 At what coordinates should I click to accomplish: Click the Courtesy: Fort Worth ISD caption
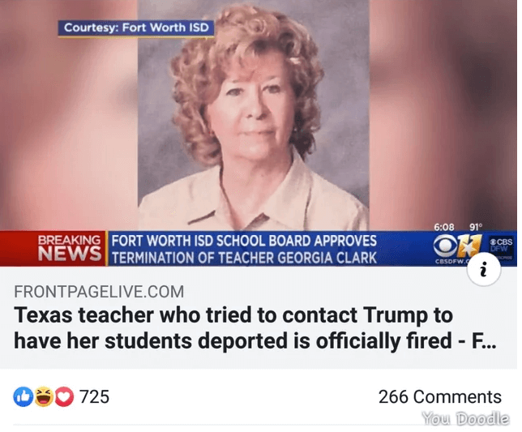(x=136, y=28)
